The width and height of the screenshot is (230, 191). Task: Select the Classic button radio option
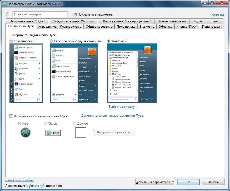(x=45, y=124)
